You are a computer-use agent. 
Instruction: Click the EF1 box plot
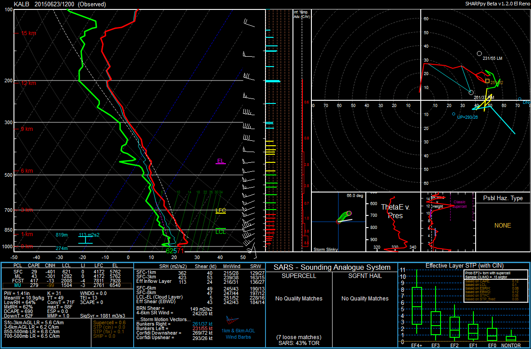[x=473, y=327]
